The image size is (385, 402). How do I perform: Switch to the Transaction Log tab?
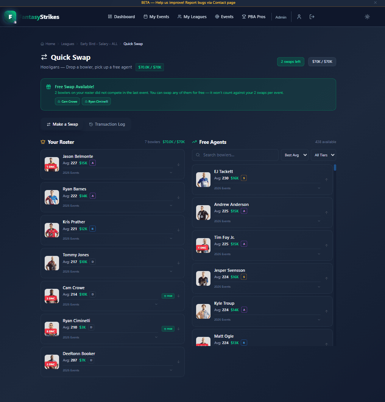[107, 124]
